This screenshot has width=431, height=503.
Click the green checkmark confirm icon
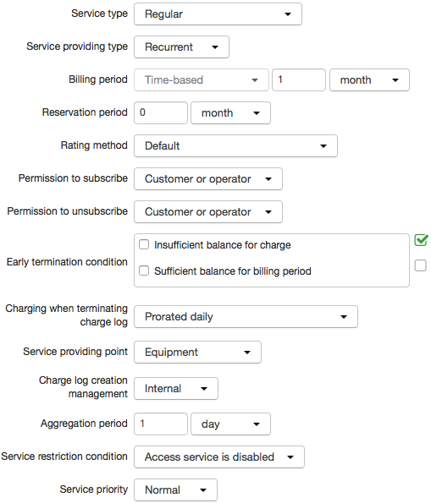pyautogui.click(x=421, y=240)
